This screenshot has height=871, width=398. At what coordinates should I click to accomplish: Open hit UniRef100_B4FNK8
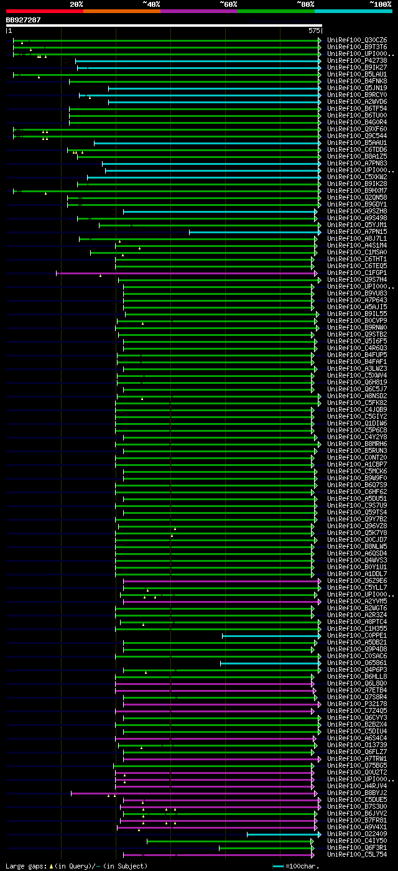pyautogui.click(x=357, y=82)
